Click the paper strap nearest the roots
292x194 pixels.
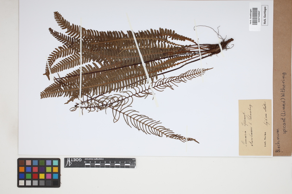[220, 47]
